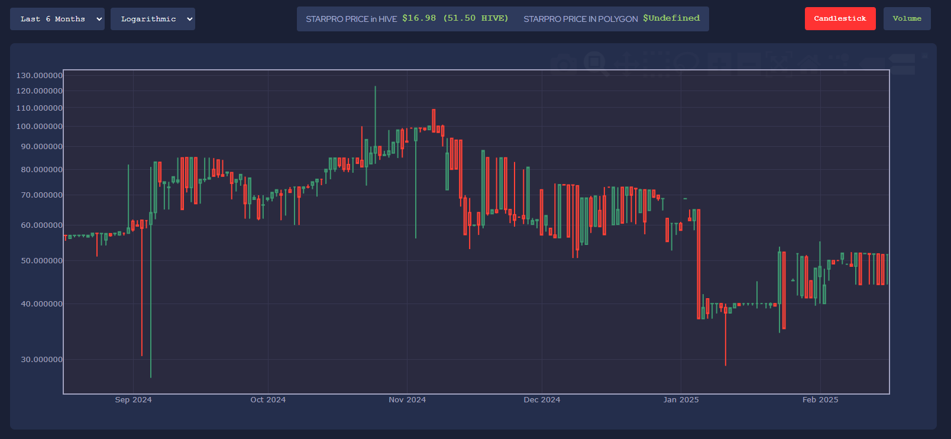This screenshot has height=439, width=951.
Task: Click the STARPRO PRICE IN POLYGON label
Action: (x=581, y=19)
